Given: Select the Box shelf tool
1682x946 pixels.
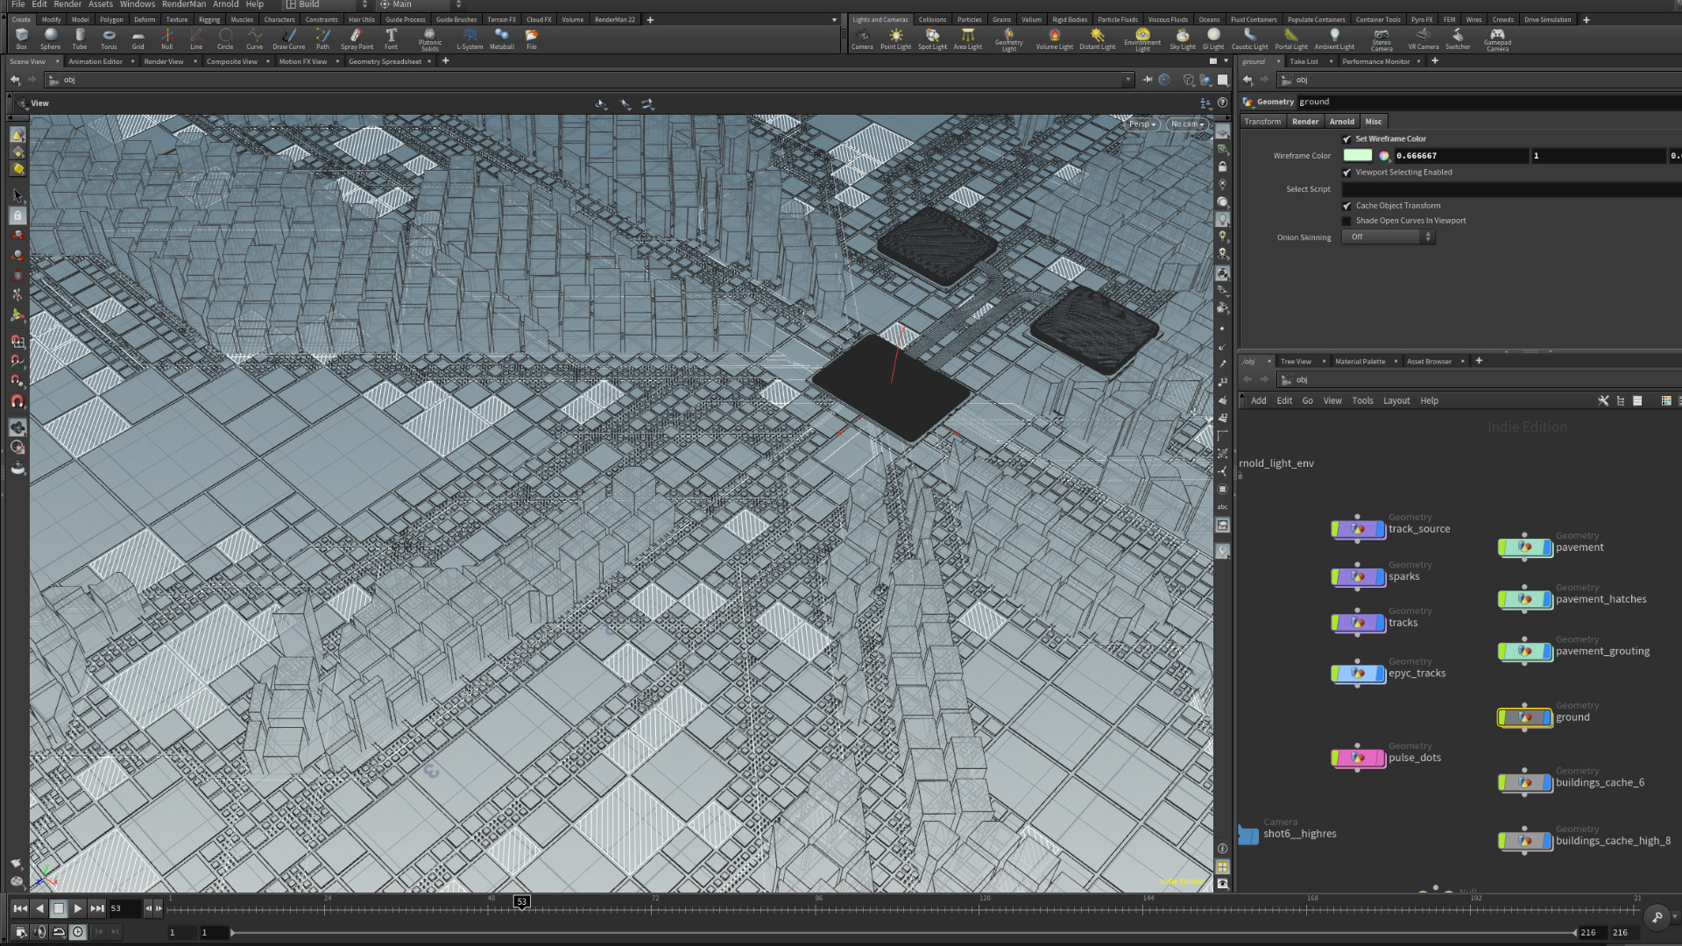Looking at the screenshot, I should tap(22, 39).
